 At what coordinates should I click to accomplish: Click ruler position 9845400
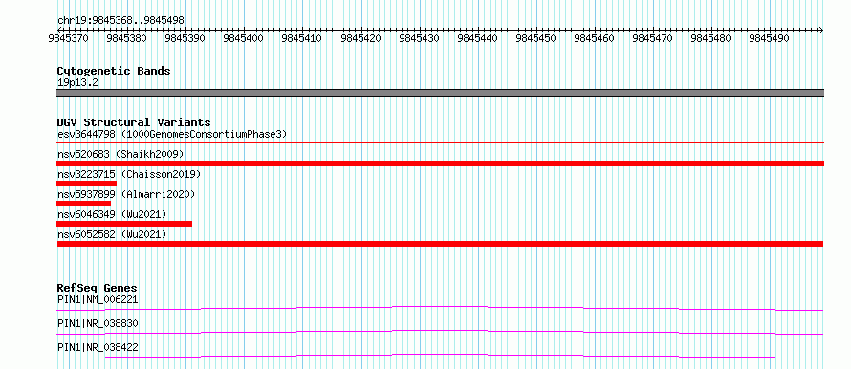point(244,38)
